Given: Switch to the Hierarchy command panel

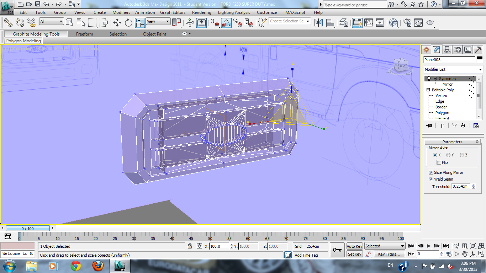Looking at the screenshot, I should (x=447, y=49).
